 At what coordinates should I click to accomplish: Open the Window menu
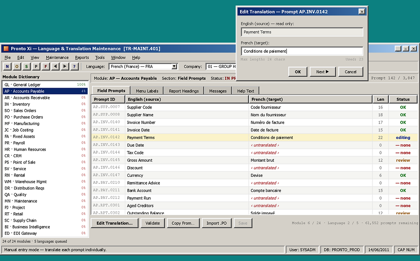coord(118,58)
